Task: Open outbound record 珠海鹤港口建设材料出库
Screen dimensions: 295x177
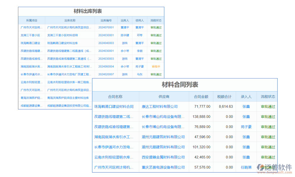Action: (63, 43)
